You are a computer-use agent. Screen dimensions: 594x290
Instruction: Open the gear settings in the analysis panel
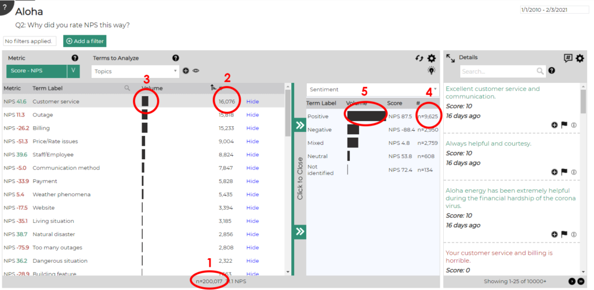pyautogui.click(x=431, y=58)
